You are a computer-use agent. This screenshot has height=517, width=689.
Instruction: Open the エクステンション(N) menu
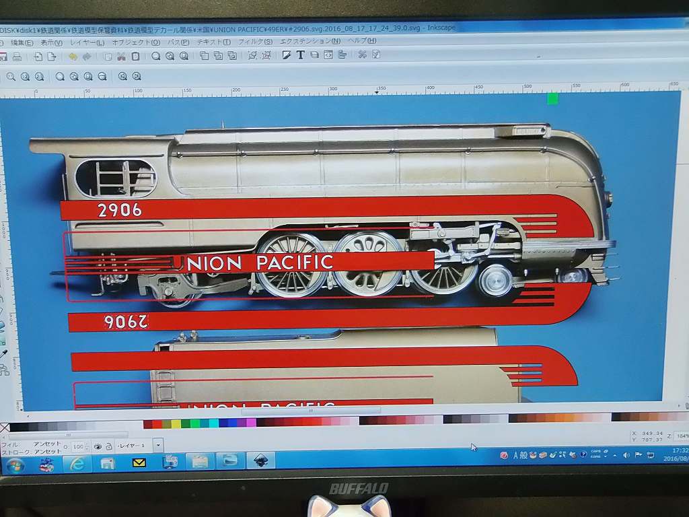click(x=310, y=41)
